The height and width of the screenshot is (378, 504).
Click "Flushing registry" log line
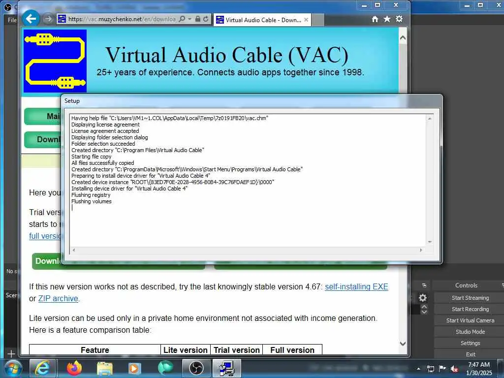click(91, 195)
